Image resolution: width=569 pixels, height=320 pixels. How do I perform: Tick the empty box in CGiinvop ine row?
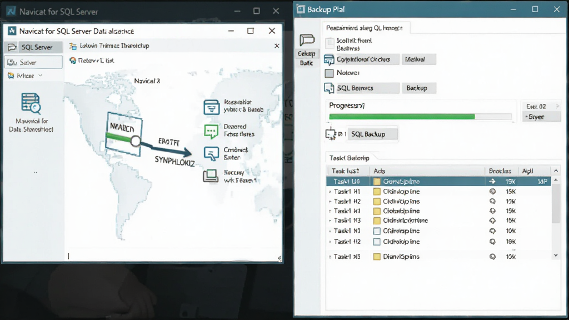pyautogui.click(x=377, y=231)
